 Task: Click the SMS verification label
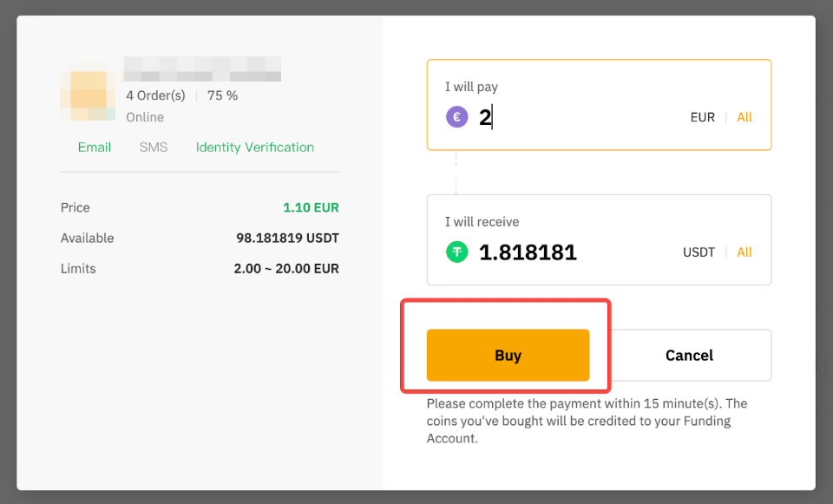(154, 147)
